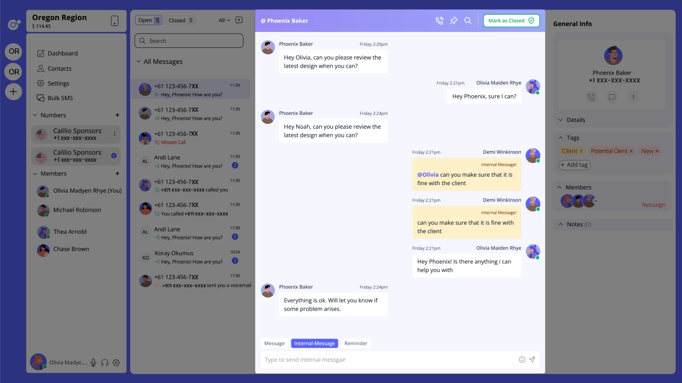Remove the Client tag

581,151
